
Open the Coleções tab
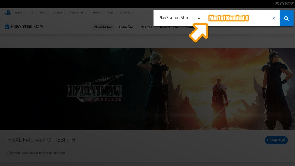[x=126, y=27]
